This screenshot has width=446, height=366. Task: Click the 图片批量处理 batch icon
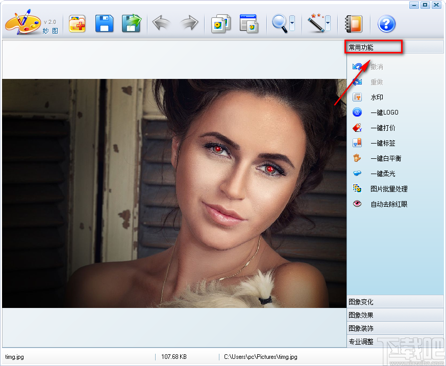click(357, 188)
